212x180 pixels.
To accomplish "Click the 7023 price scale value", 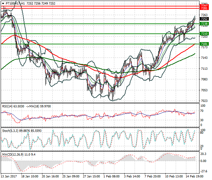I will [x=204, y=101].
